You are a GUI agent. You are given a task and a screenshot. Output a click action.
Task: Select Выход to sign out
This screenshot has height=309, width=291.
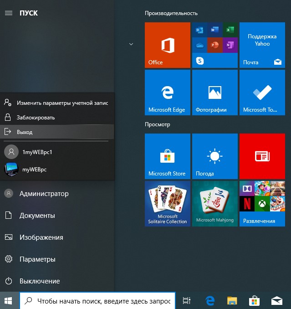pos(57,132)
